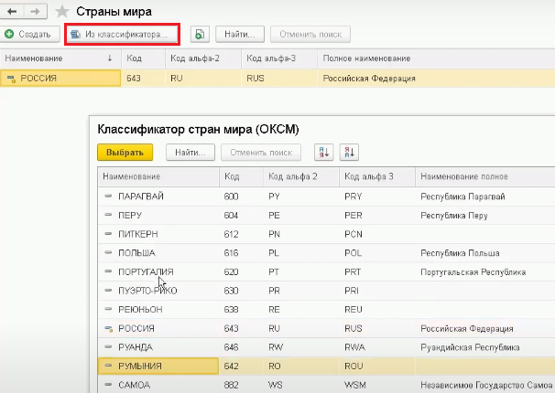Add page to favorites with star icon
The image size is (555, 393).
62,12
